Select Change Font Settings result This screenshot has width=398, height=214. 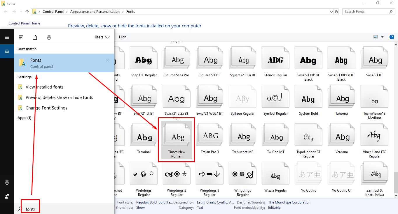[x=46, y=108]
